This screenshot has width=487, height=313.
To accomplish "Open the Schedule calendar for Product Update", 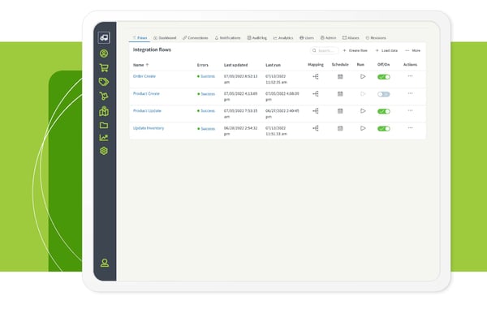I will click(340, 111).
